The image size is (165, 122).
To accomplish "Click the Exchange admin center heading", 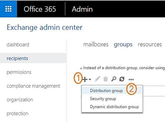I will (x=45, y=27).
